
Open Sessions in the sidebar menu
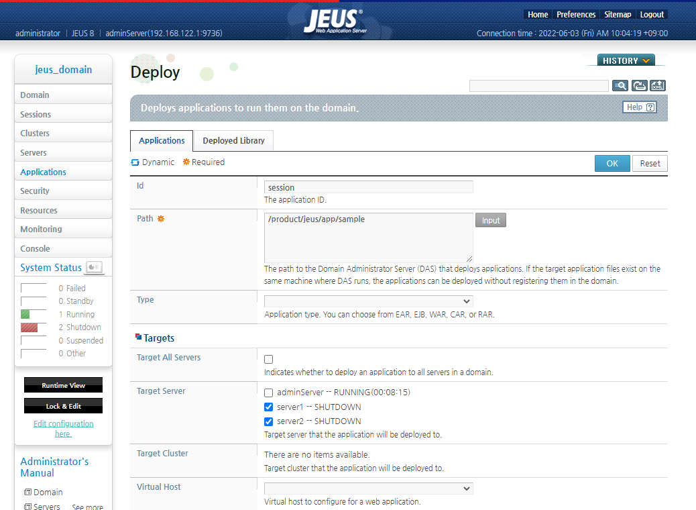pyautogui.click(x=64, y=114)
